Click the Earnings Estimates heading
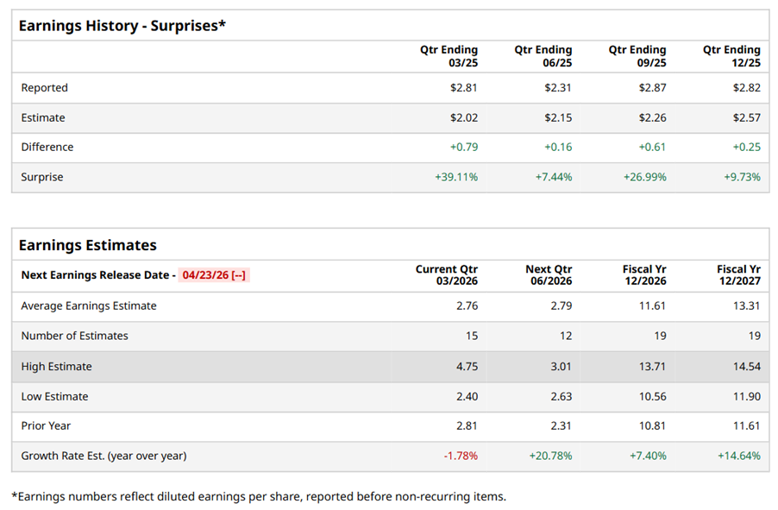 pyautogui.click(x=87, y=245)
